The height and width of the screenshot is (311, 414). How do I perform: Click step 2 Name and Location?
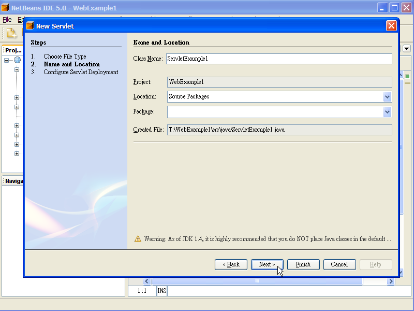click(72, 64)
